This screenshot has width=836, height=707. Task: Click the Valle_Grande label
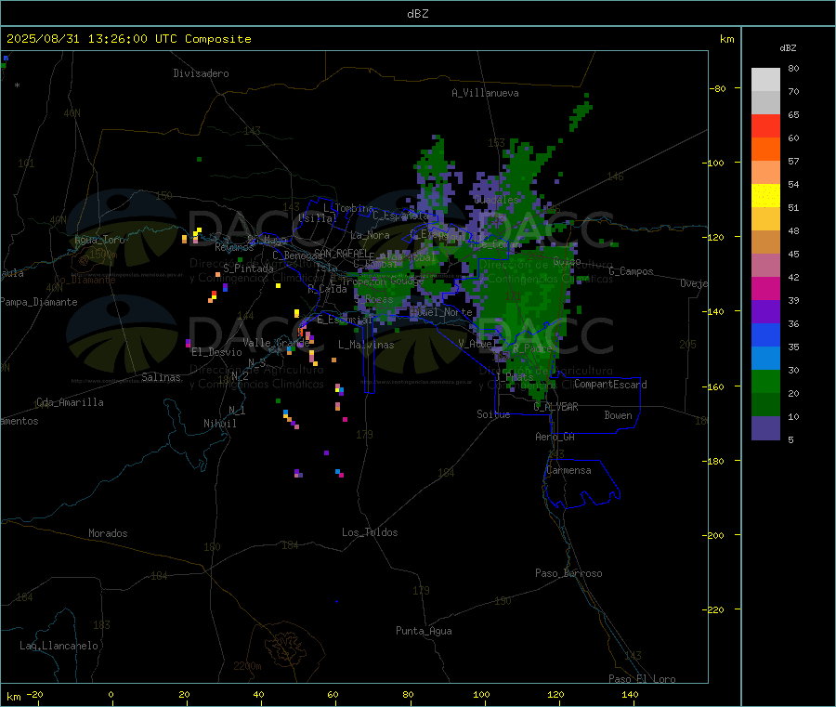click(276, 342)
